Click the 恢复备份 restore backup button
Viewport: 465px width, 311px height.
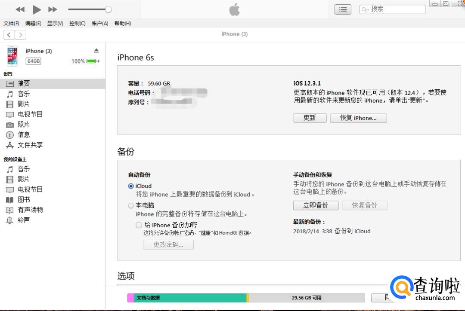(365, 205)
